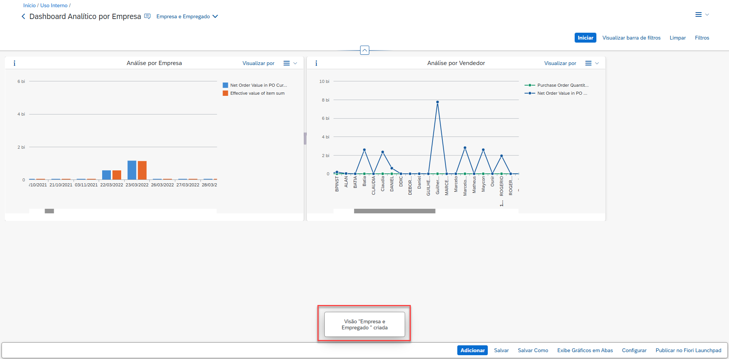729x359 pixels.
Task: Click the Vendedor chart horizontal scrollbar
Action: point(394,211)
